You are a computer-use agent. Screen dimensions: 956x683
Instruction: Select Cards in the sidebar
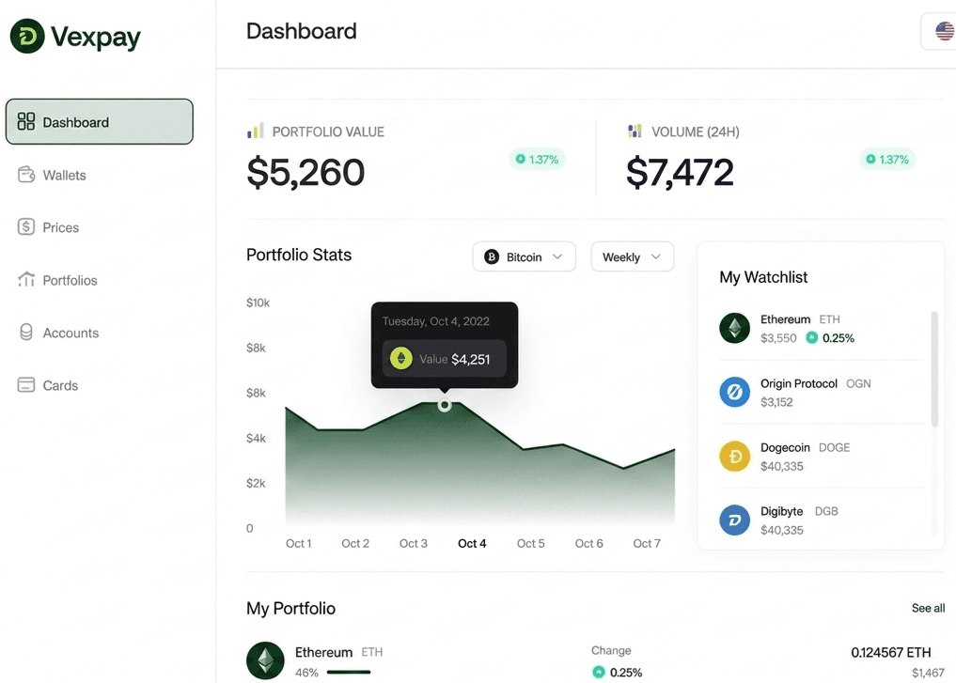click(x=60, y=386)
